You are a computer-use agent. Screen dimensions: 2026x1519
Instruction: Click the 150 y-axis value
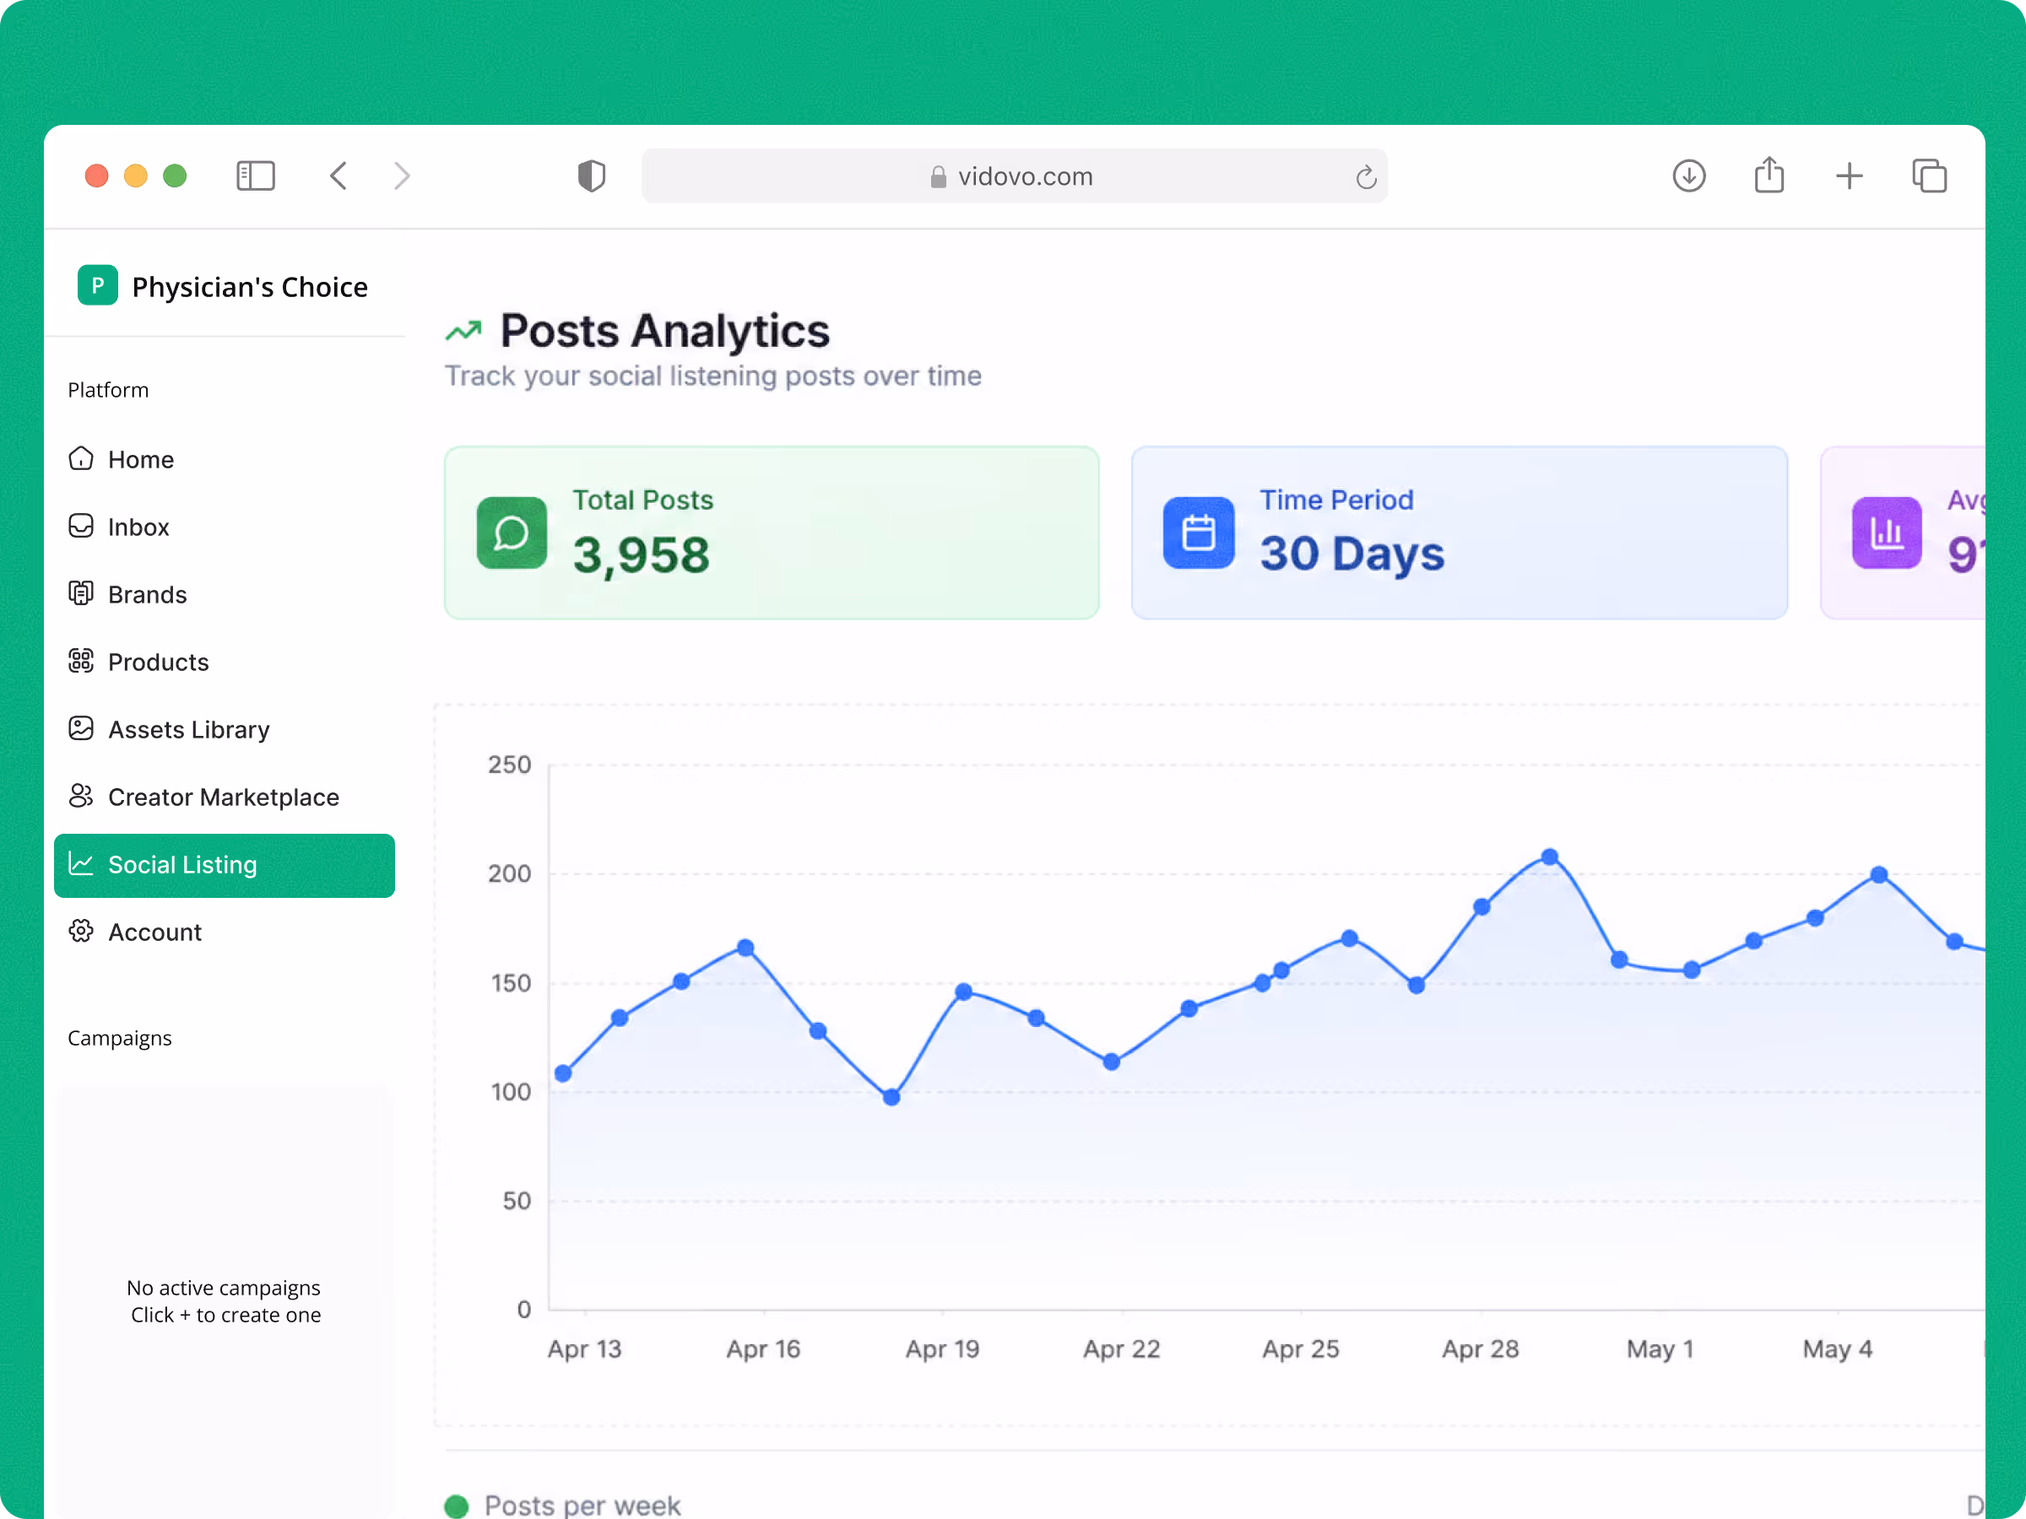point(510,983)
